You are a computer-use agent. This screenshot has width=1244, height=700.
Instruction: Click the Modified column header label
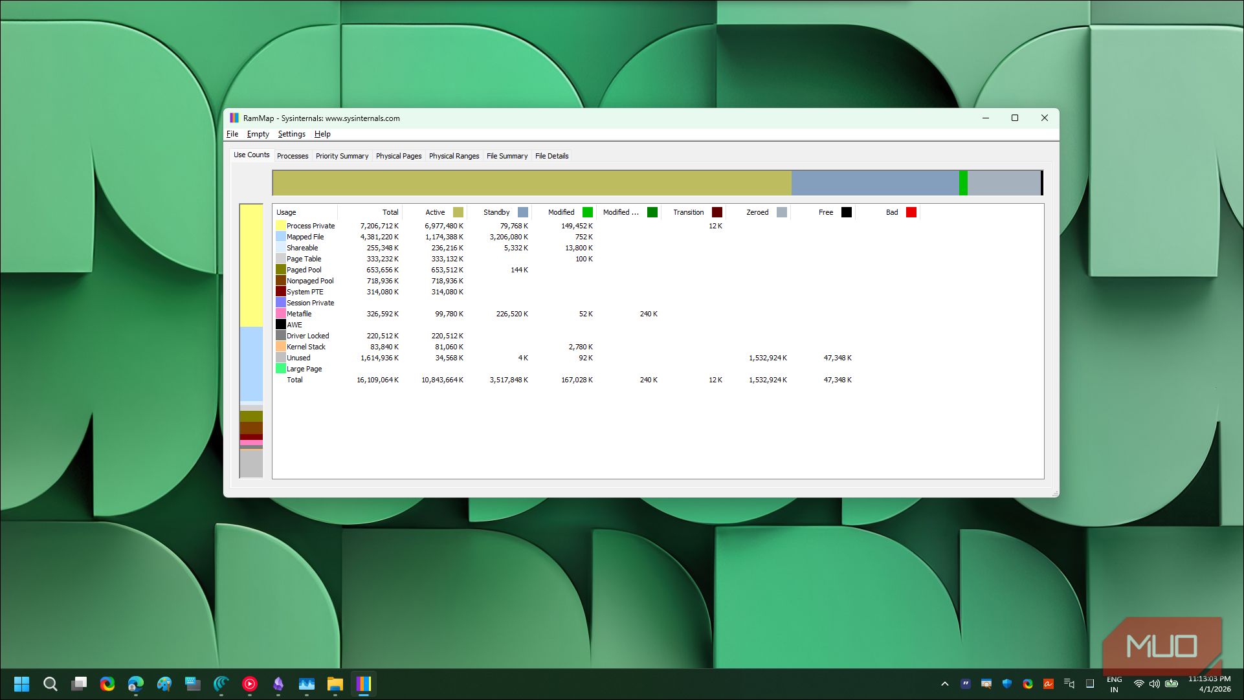[561, 212]
